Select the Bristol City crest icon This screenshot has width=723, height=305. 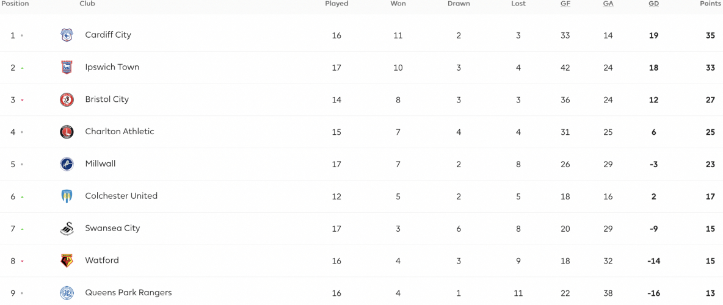tap(67, 99)
